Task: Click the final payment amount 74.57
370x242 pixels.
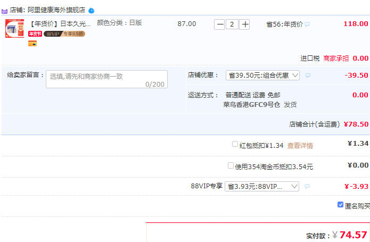Action: pyautogui.click(x=353, y=235)
